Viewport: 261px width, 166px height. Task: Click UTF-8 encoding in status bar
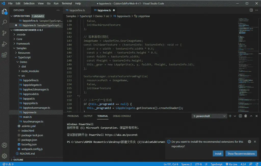(x=198, y=164)
